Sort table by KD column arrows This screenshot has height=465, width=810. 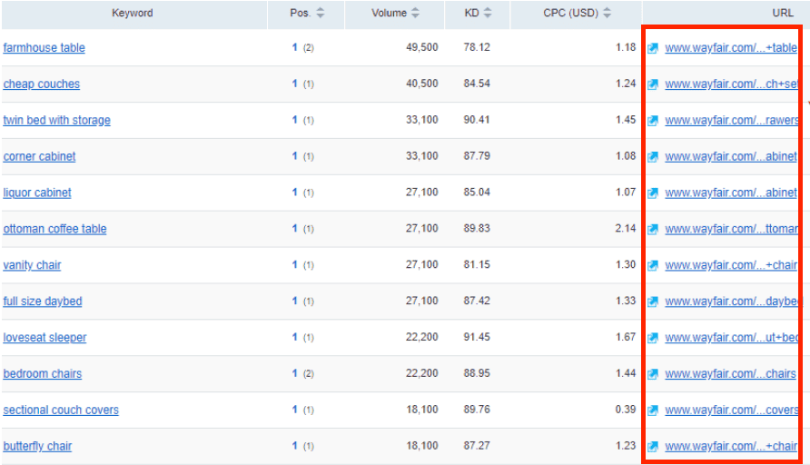tap(488, 14)
